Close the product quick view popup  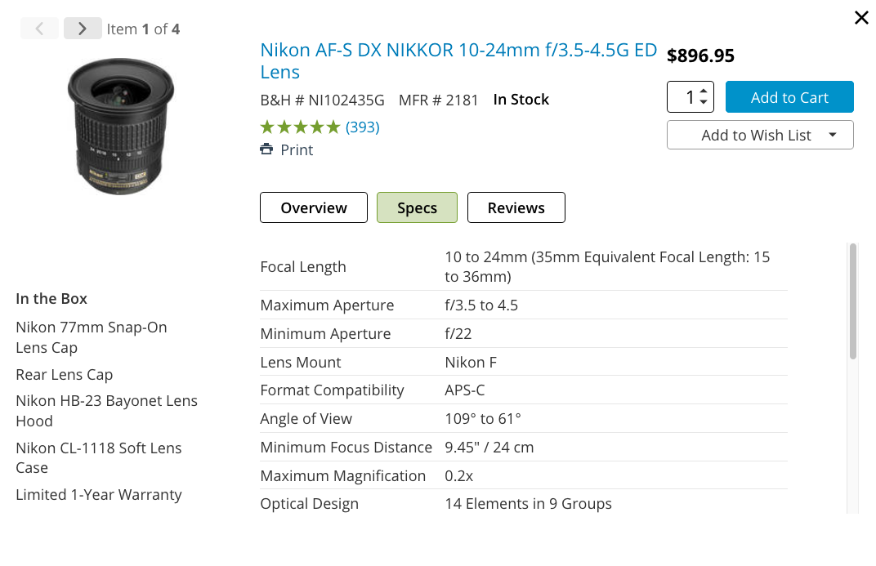tap(861, 17)
